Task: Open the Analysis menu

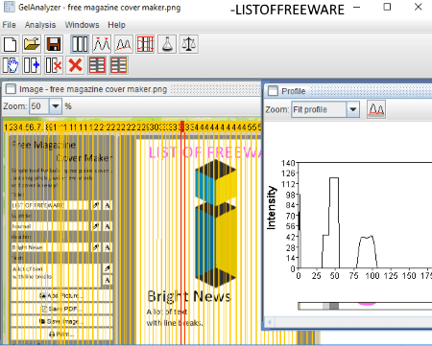Action: pyautogui.click(x=40, y=25)
